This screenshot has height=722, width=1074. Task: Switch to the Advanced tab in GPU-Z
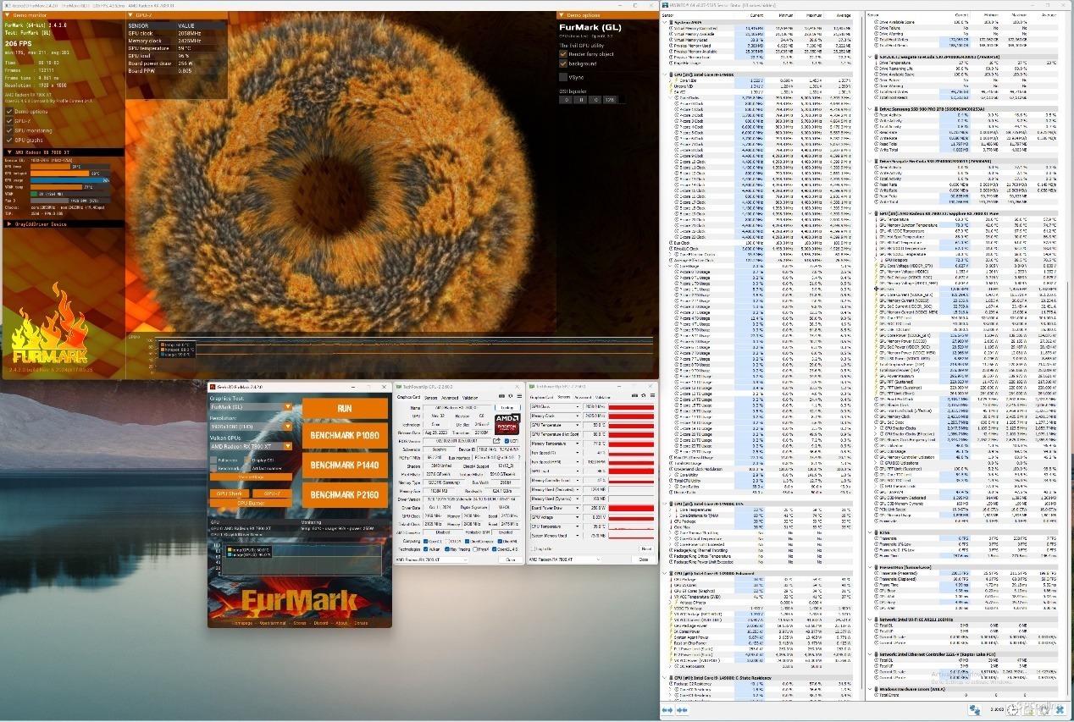pyautogui.click(x=450, y=397)
